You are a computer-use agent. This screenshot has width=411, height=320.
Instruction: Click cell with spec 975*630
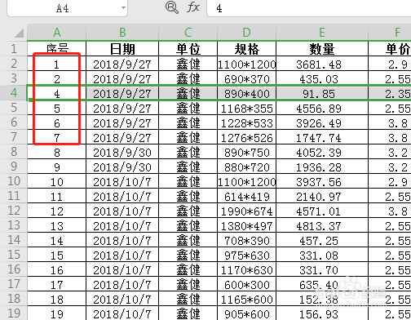[x=246, y=255]
